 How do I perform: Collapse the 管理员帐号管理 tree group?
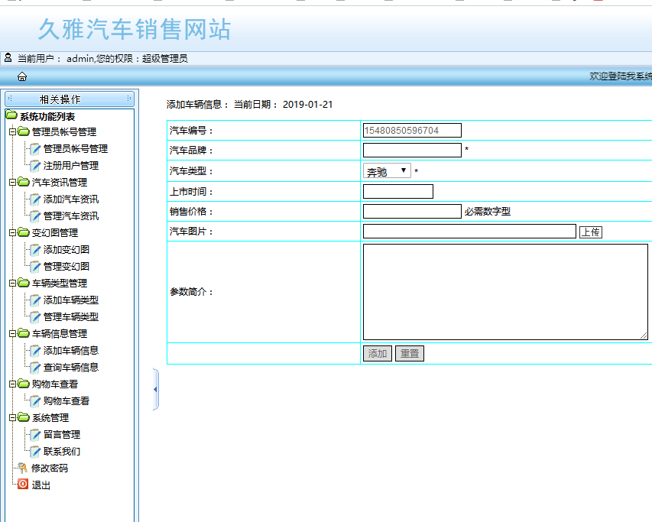pos(12,131)
